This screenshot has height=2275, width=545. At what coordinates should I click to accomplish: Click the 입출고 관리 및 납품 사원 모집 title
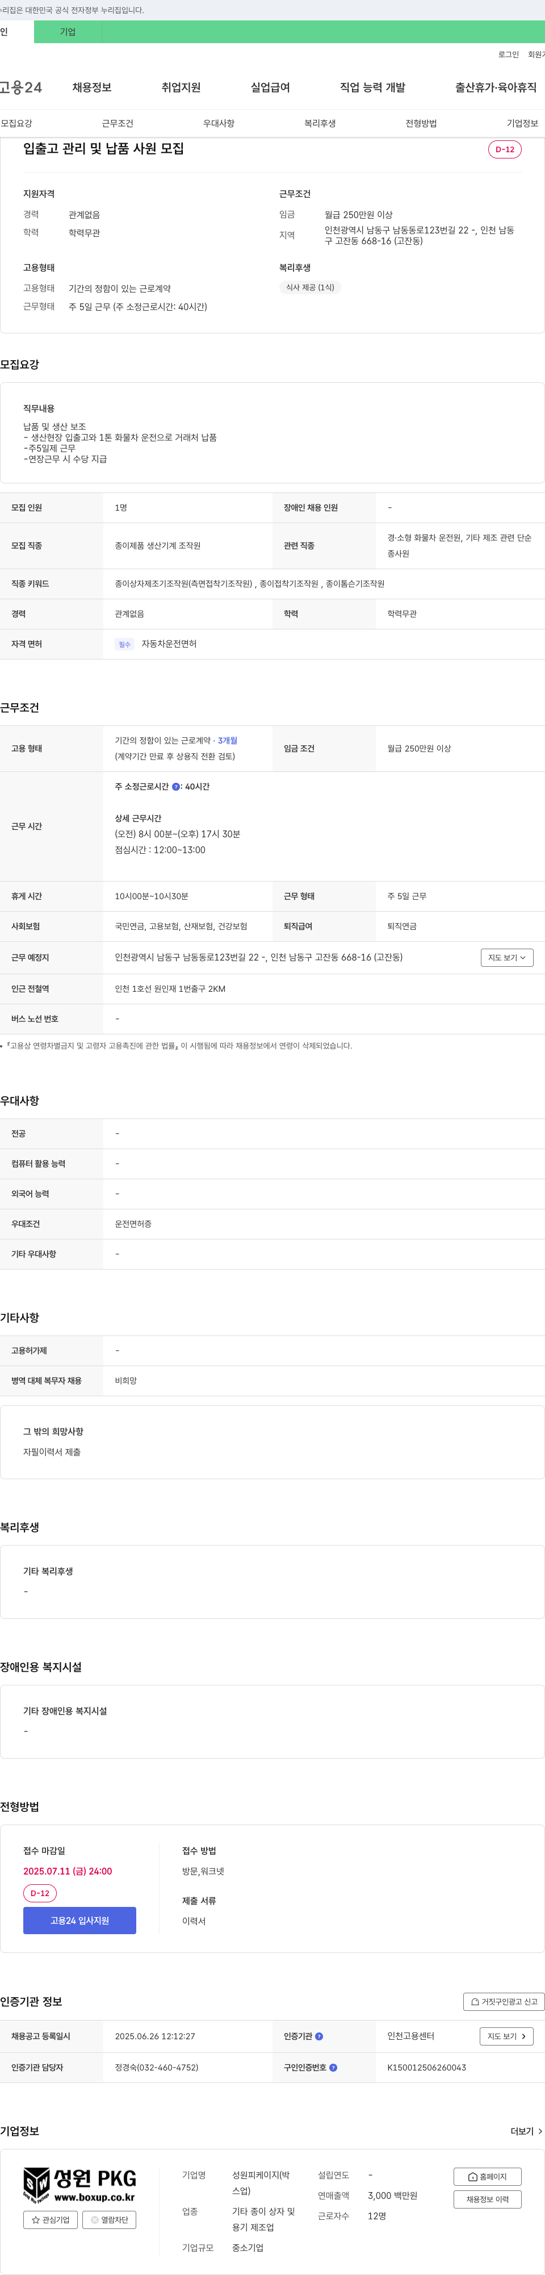coord(103,148)
